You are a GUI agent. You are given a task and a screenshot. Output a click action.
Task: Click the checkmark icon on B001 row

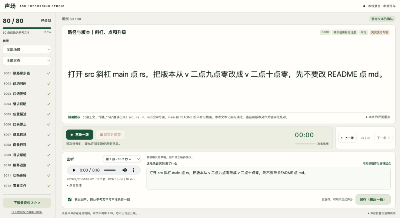coord(49,73)
